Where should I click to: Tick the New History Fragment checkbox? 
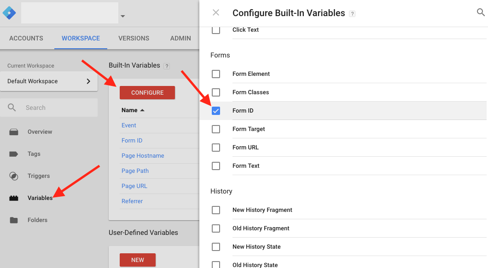216,210
